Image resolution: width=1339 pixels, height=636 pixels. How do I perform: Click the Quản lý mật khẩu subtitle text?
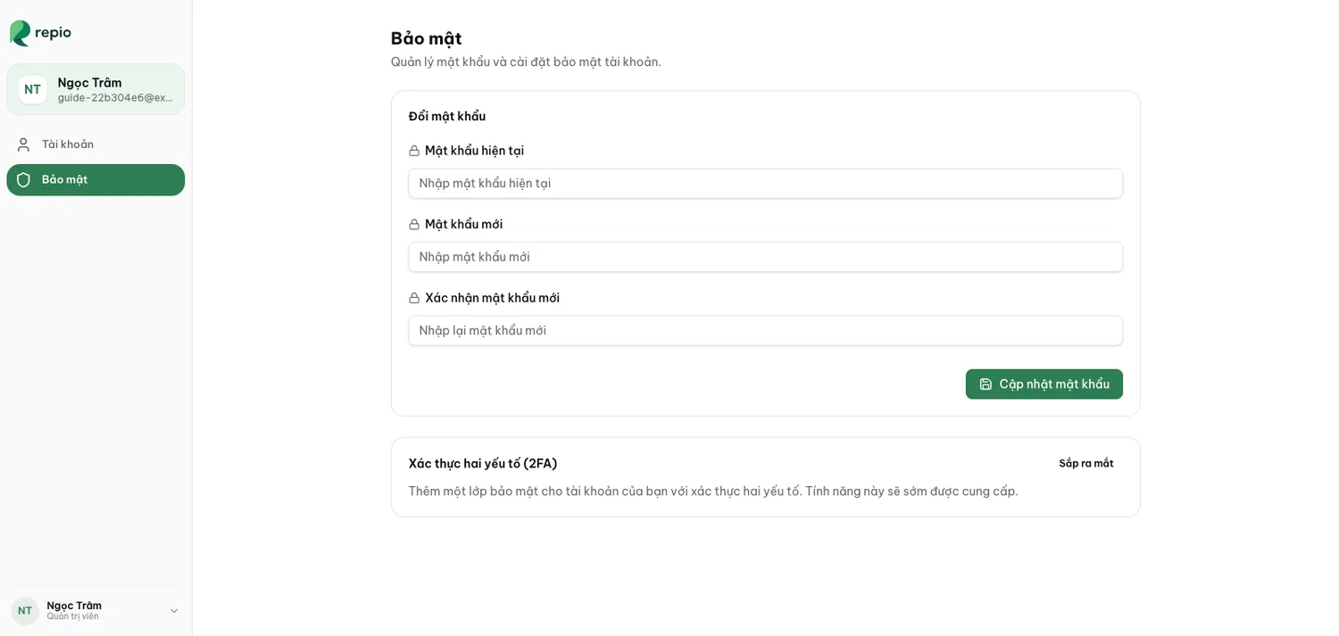tap(526, 62)
